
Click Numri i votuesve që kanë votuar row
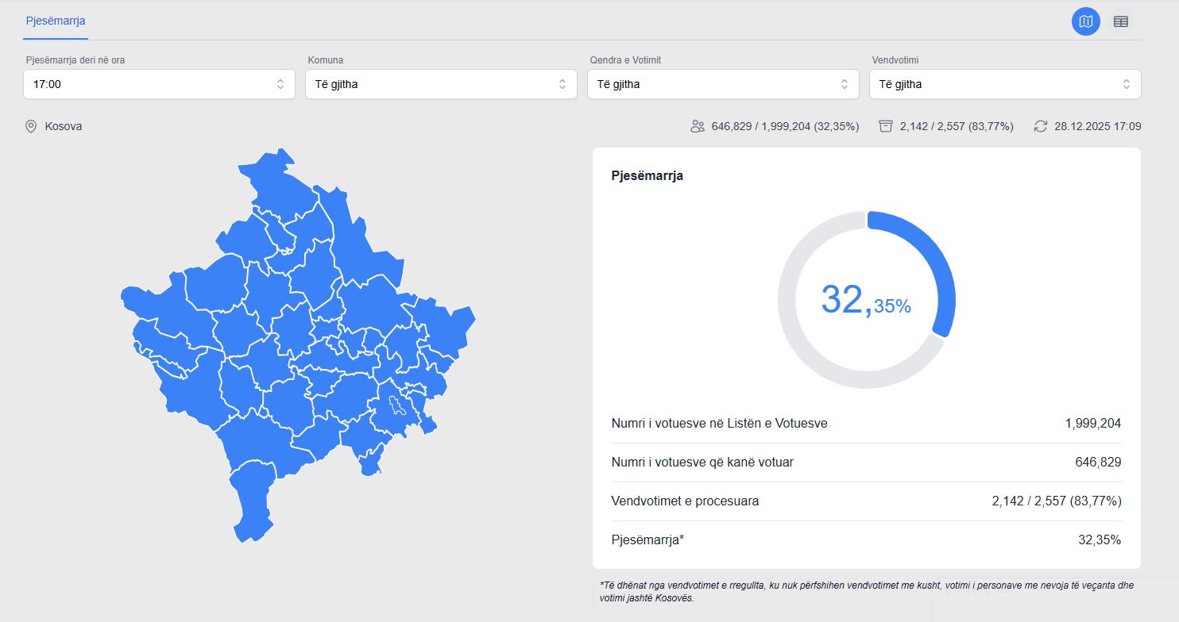pos(866,463)
